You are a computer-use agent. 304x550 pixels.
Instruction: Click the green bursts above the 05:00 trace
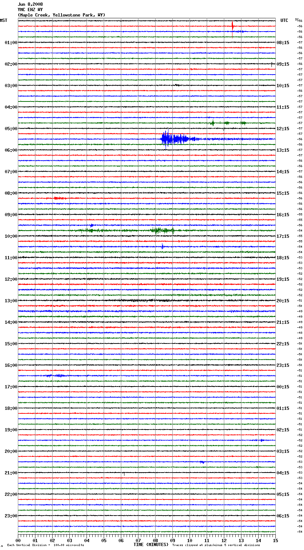coord(227,123)
